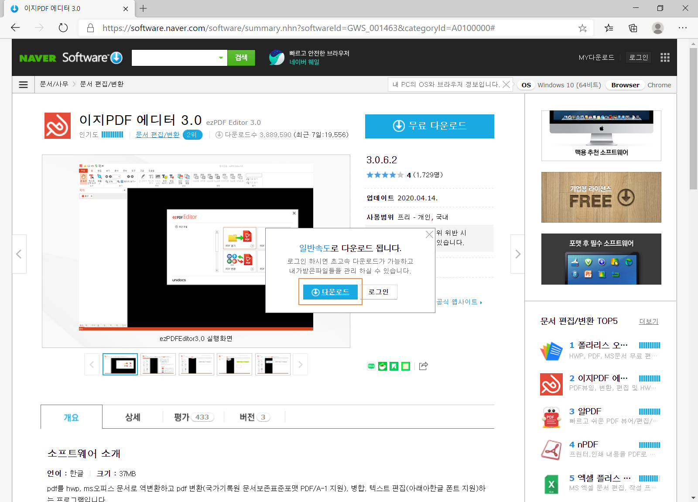Click the 문서 편집/변환 category link
This screenshot has width=698, height=502.
(x=157, y=134)
